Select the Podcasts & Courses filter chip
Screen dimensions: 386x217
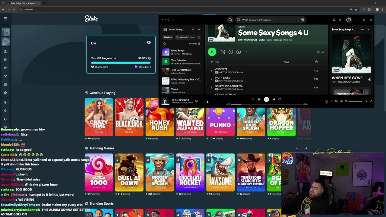[x=185, y=37]
